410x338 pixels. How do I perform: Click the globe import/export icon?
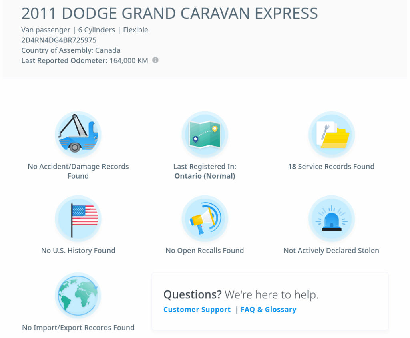(x=78, y=296)
